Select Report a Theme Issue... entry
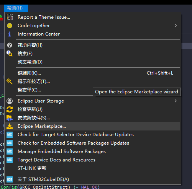 pyautogui.click(x=93, y=17)
